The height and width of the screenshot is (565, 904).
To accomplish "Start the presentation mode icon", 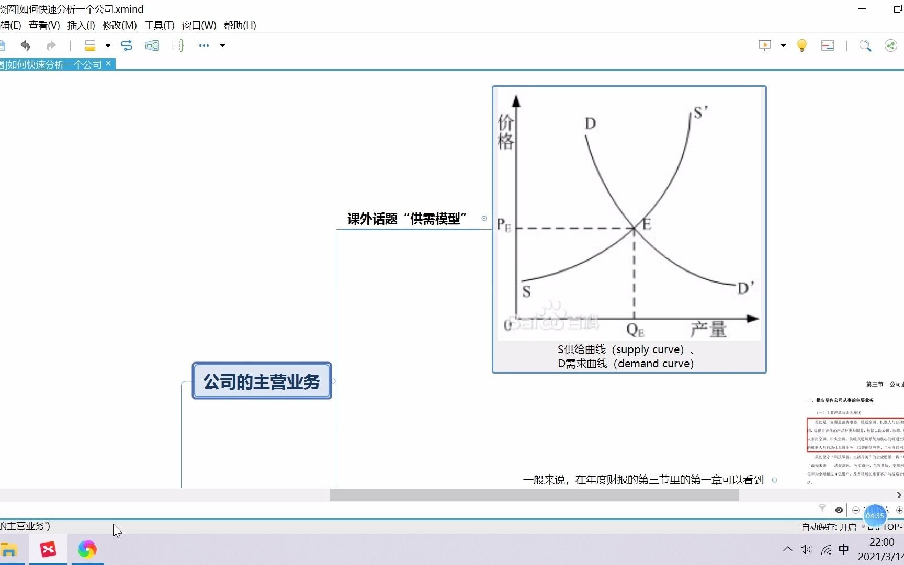I will [765, 46].
